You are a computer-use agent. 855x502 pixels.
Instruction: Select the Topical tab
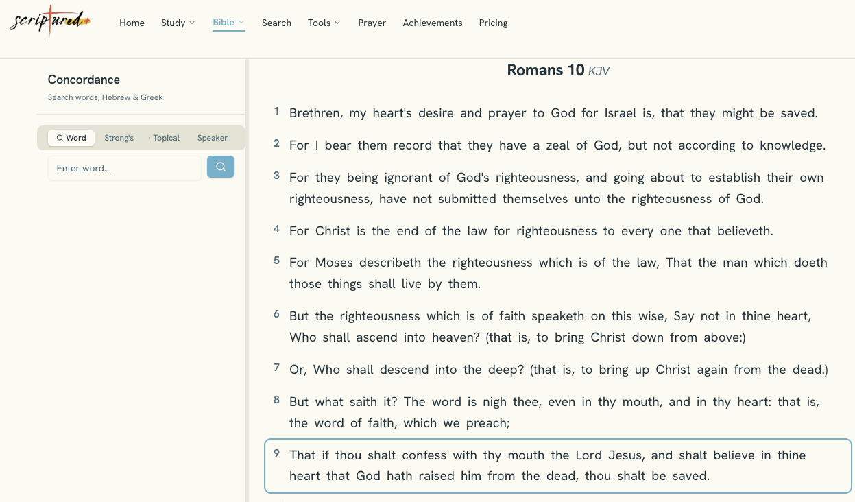[166, 138]
